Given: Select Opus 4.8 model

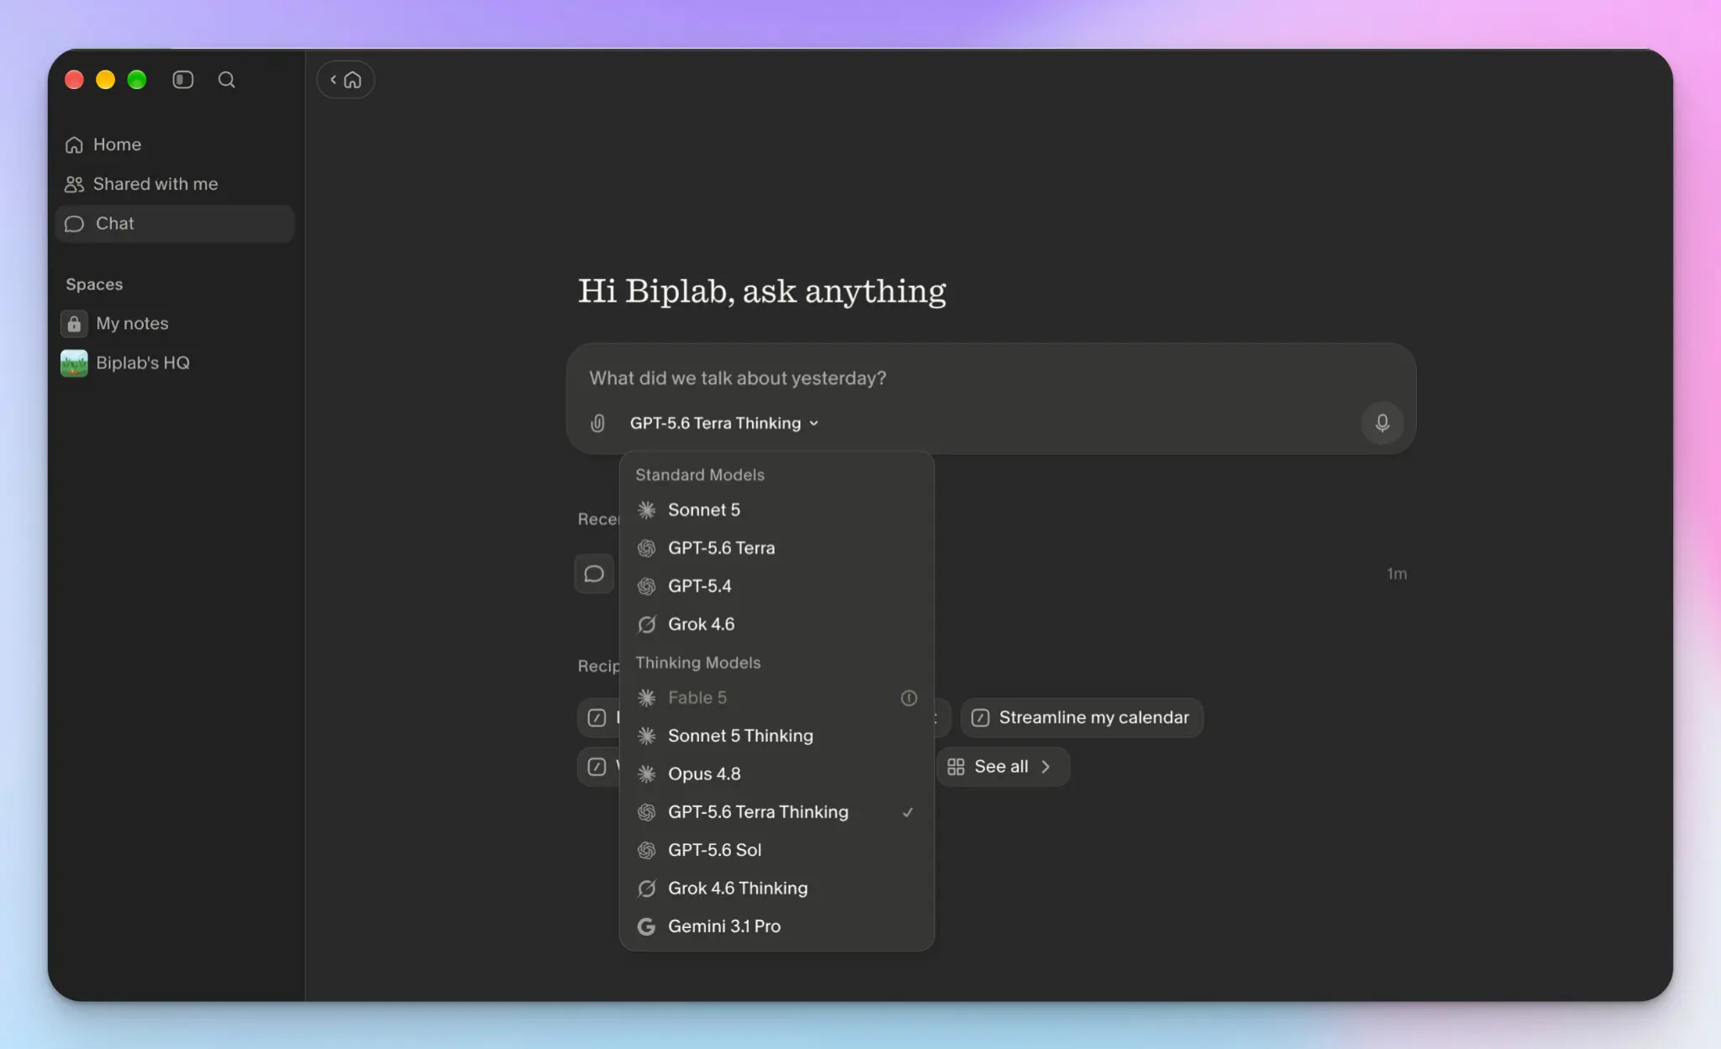Looking at the screenshot, I should [776, 774].
